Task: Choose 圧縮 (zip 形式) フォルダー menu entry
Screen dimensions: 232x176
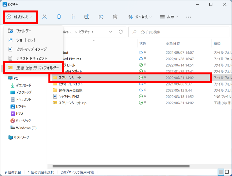Action: point(33,68)
